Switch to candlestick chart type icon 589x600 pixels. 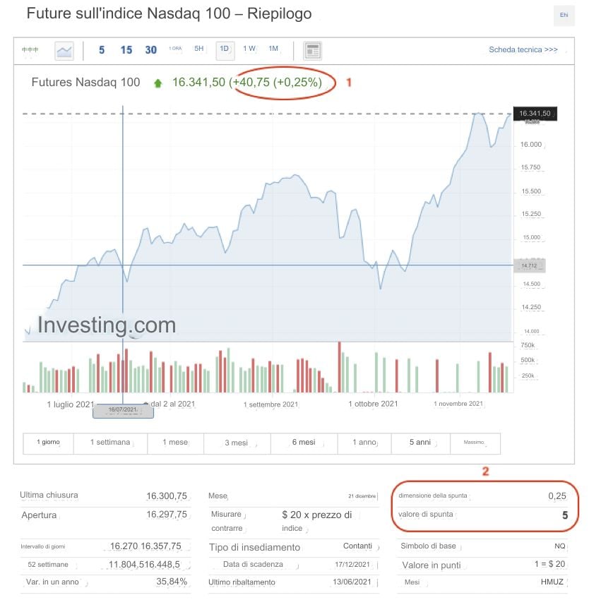(x=30, y=50)
